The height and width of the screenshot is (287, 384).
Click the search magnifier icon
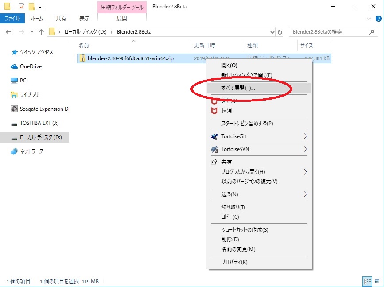(x=372, y=32)
